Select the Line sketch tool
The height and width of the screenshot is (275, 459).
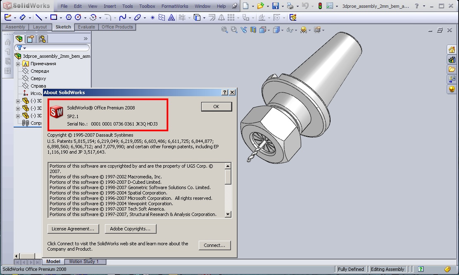[40, 17]
